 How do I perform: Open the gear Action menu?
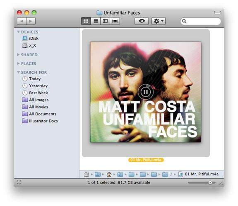click(159, 21)
